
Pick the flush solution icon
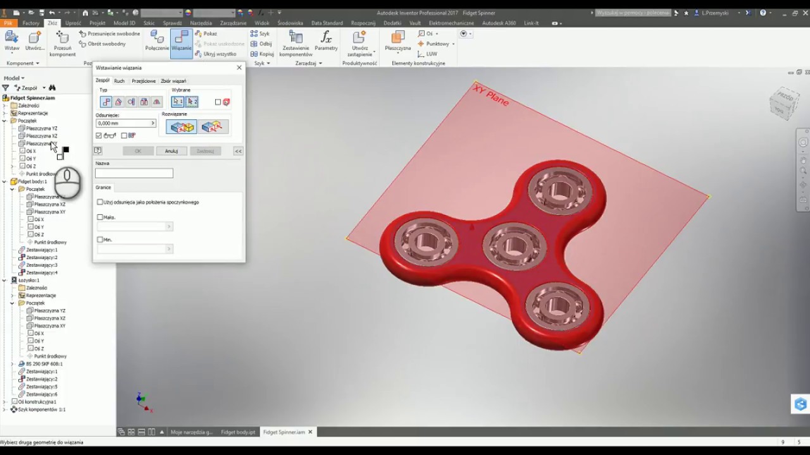click(212, 127)
